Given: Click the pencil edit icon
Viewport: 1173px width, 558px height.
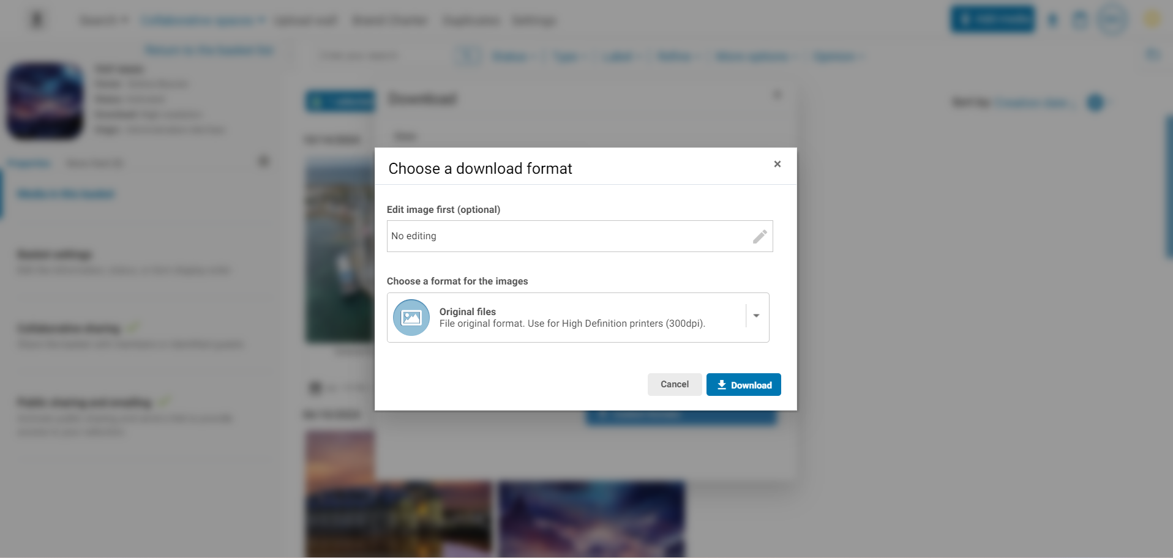Looking at the screenshot, I should click(x=760, y=236).
